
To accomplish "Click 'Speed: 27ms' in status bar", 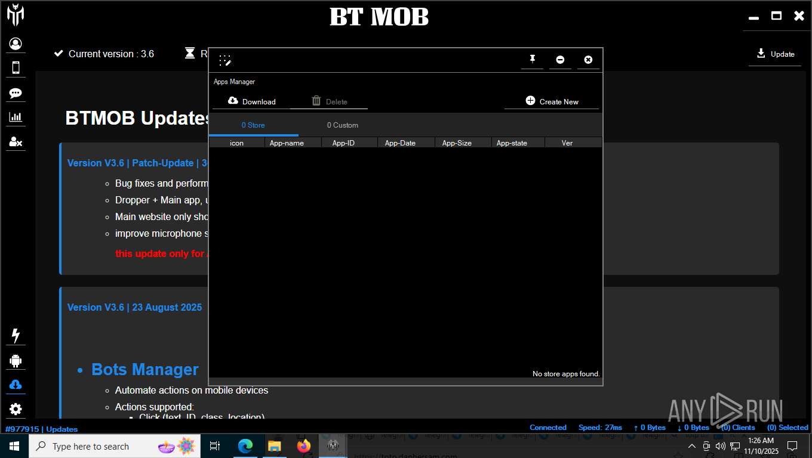I will pyautogui.click(x=600, y=428).
